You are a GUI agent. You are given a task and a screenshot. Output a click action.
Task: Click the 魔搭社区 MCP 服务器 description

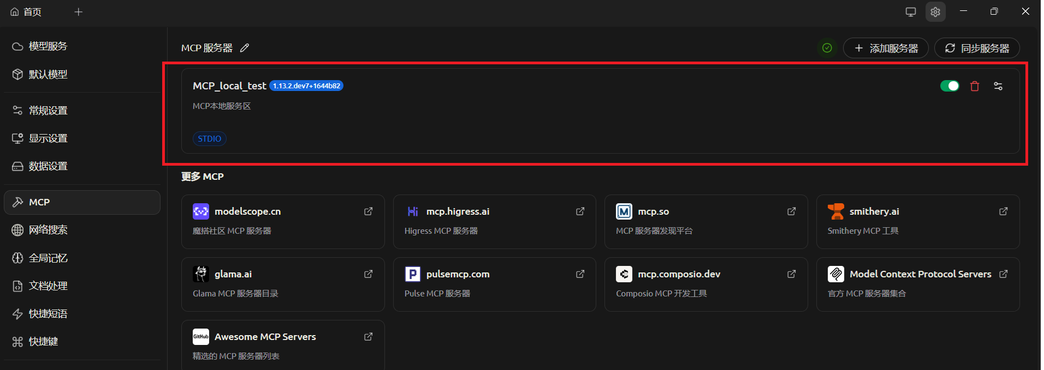[x=232, y=231]
